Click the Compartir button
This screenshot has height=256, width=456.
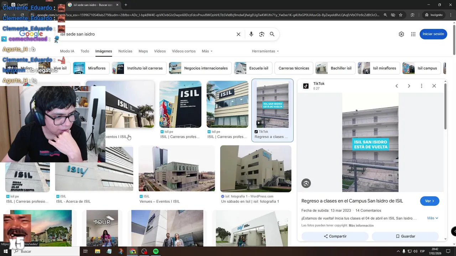[335, 236]
